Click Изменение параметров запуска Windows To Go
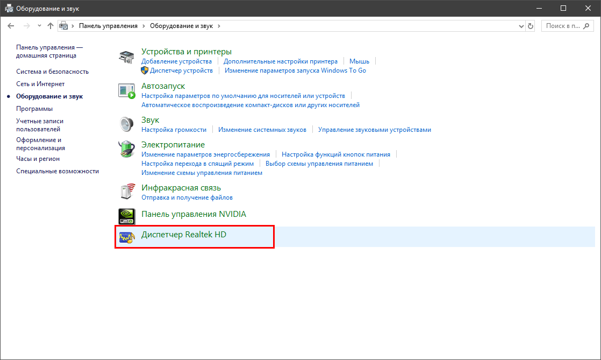Image resolution: width=601 pixels, height=360 pixels. (295, 70)
